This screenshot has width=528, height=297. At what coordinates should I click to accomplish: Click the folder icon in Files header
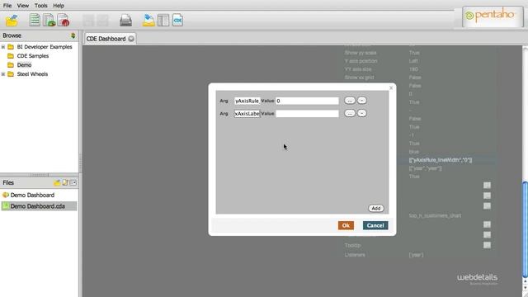pos(57,182)
